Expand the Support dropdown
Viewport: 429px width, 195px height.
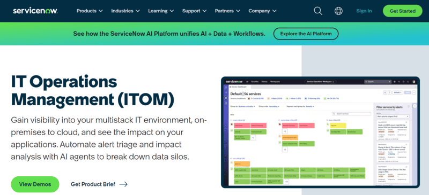coord(194,11)
